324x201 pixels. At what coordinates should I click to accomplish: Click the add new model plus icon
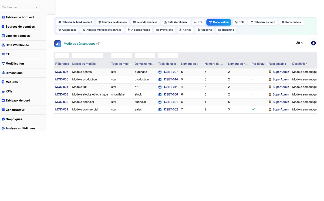click(x=313, y=43)
